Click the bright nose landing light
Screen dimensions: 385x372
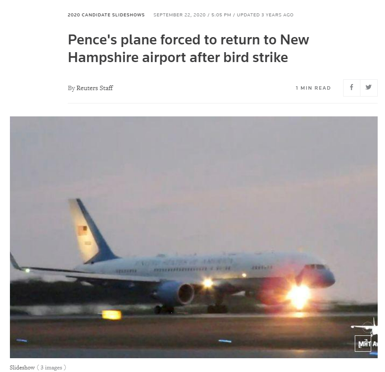point(298,297)
